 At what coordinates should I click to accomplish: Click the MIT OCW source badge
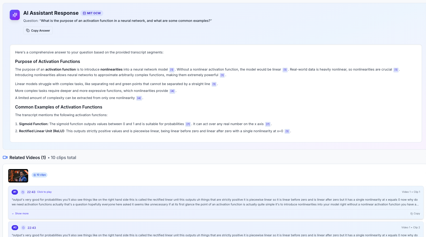[x=92, y=13]
